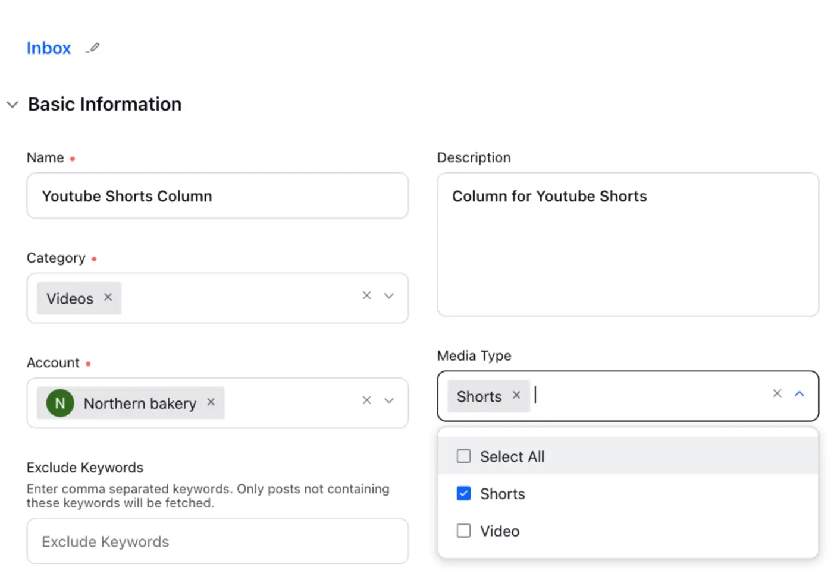Click the pencil edit icon beside Inbox
The image size is (831, 574).
93,48
